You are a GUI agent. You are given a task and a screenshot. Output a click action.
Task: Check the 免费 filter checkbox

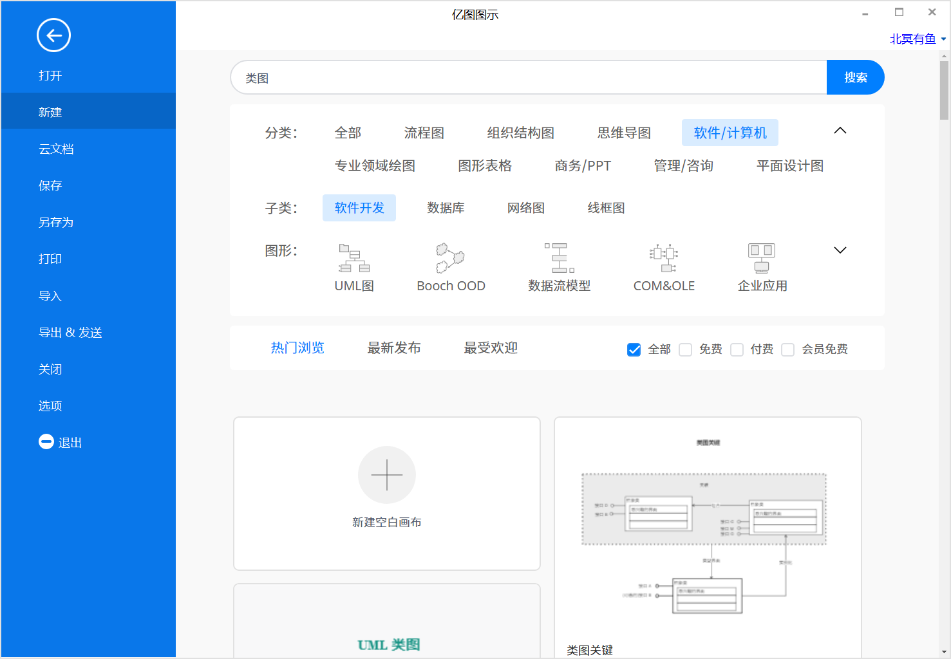click(685, 349)
